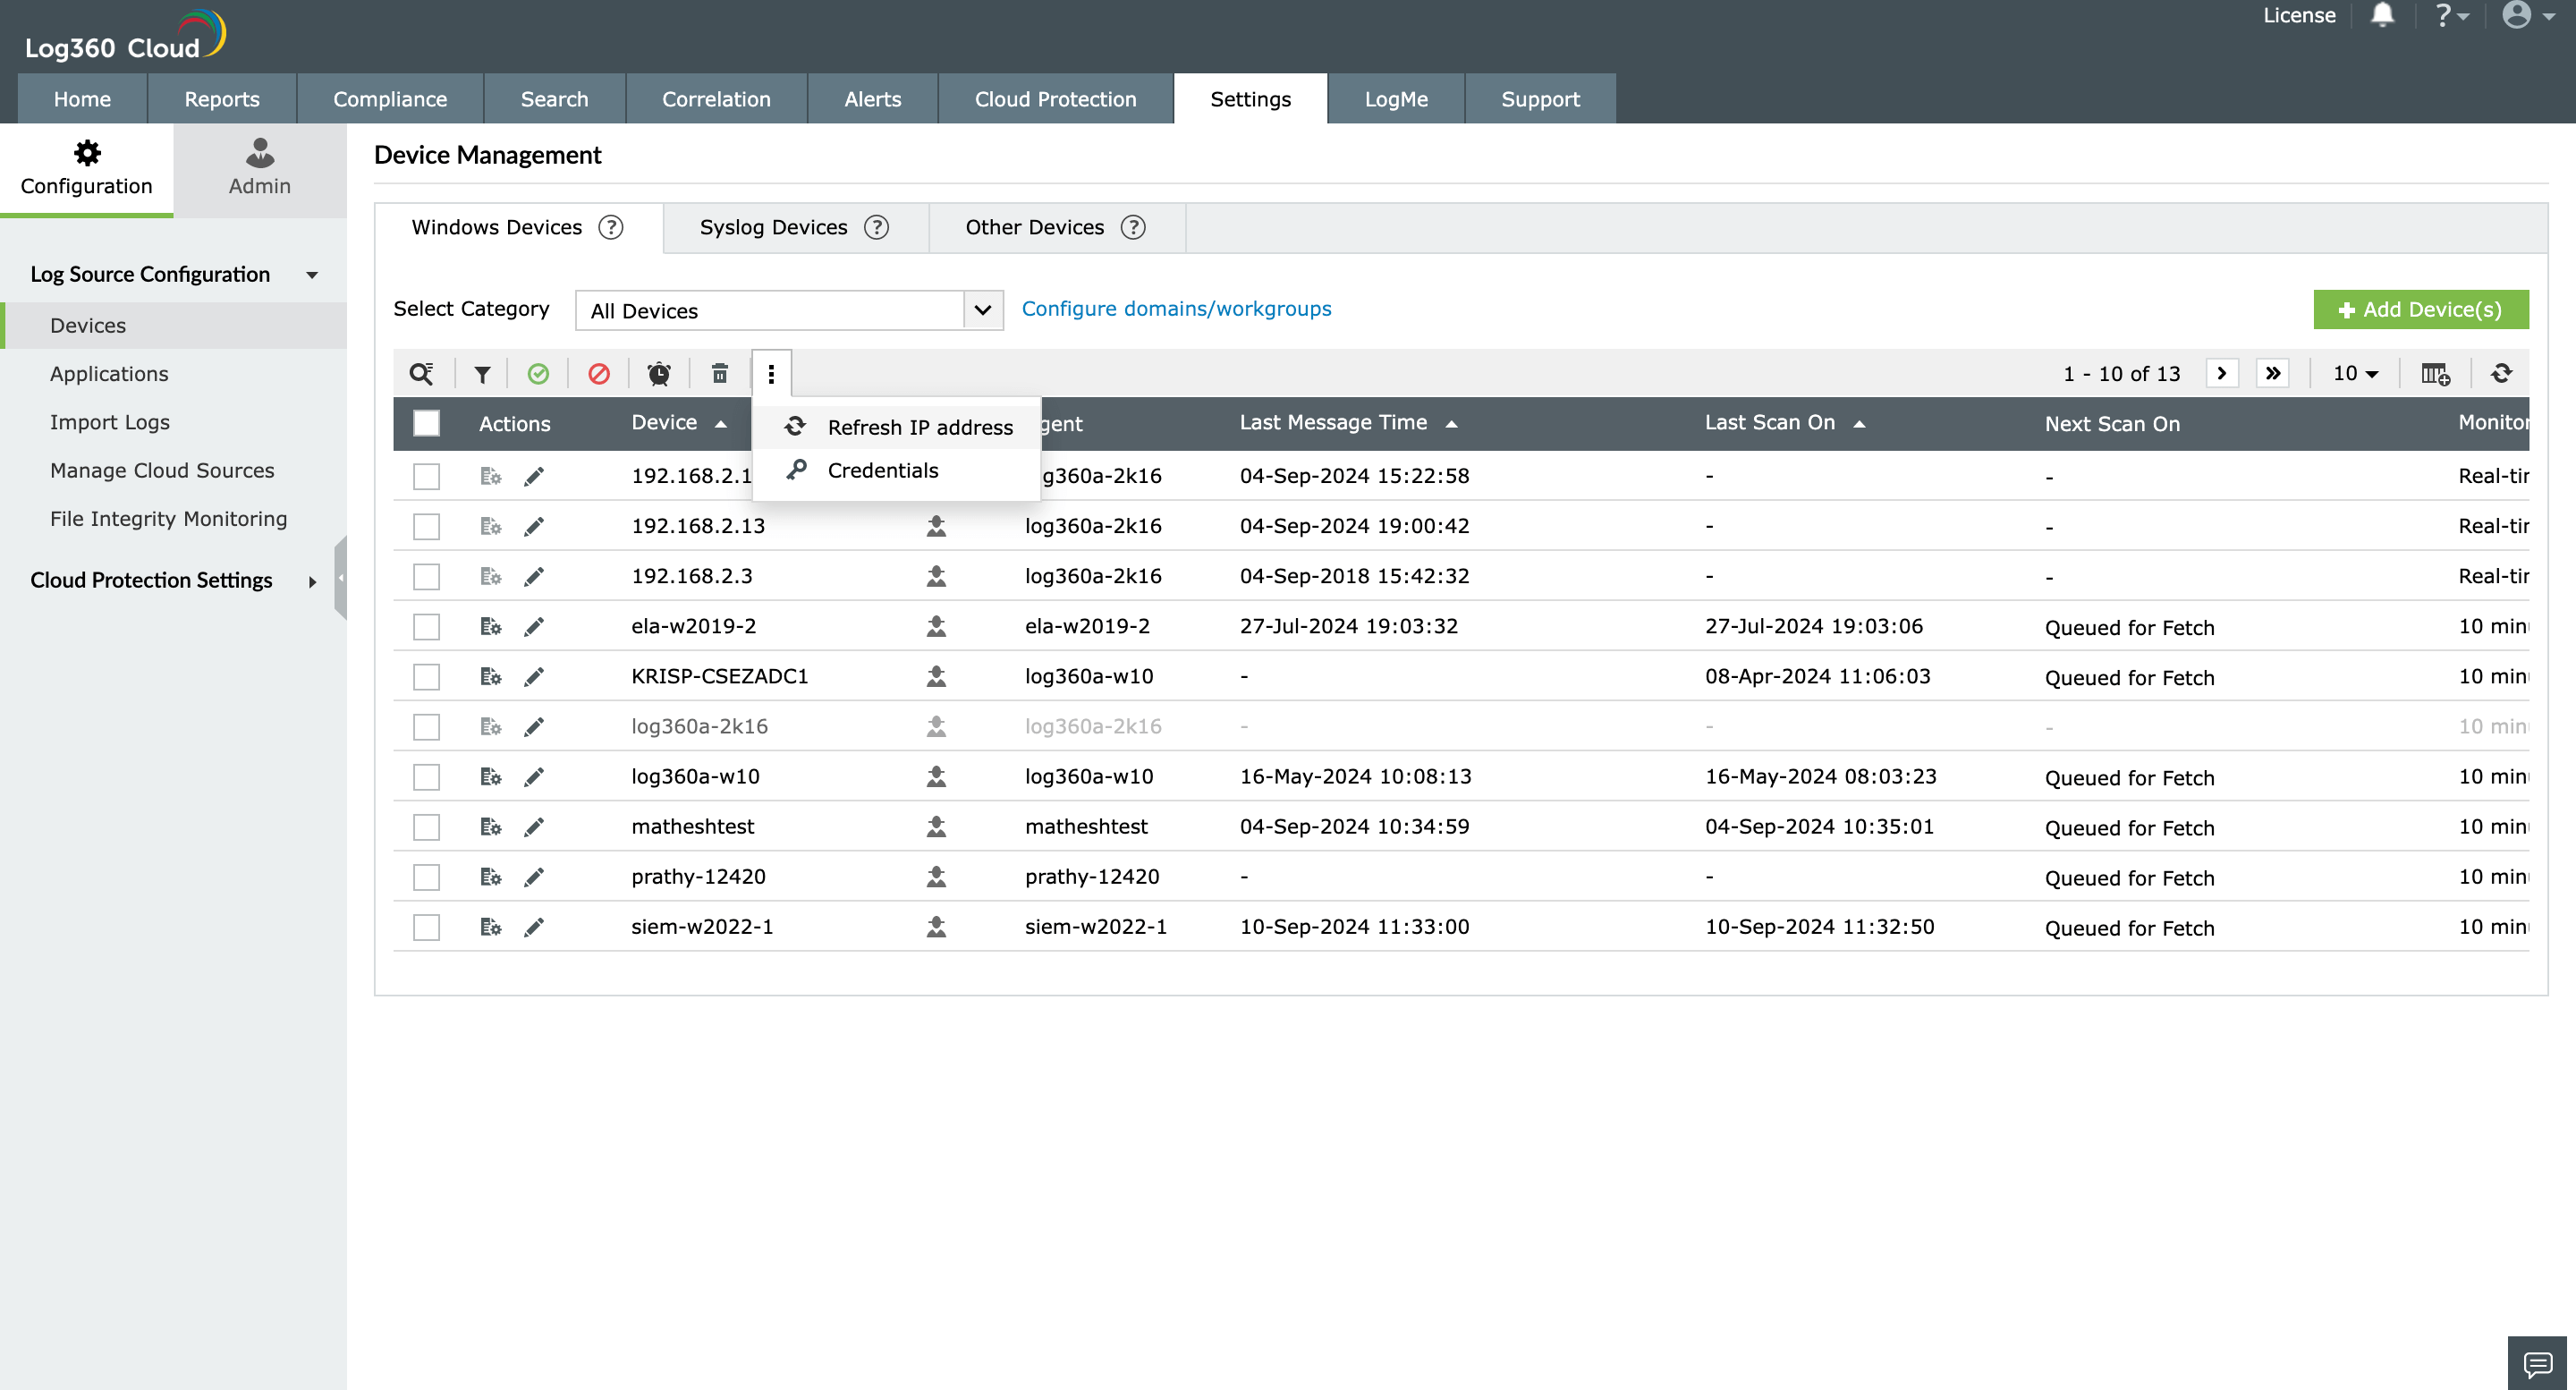Screen dimensions: 2576x1390
Task: Click the add/remove columns icon
Action: (x=2435, y=374)
